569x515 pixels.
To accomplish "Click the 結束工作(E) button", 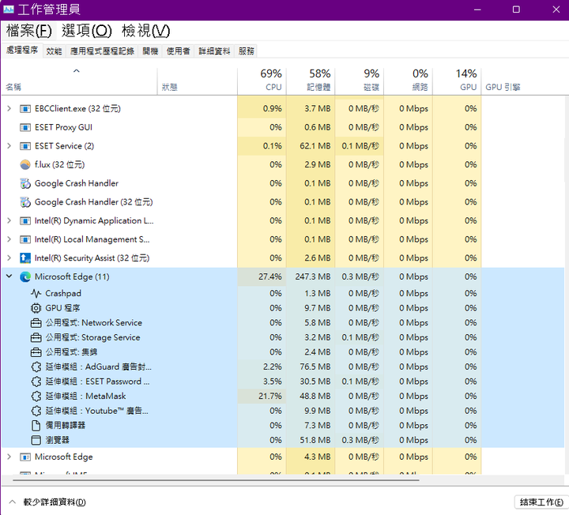I will tap(541, 502).
